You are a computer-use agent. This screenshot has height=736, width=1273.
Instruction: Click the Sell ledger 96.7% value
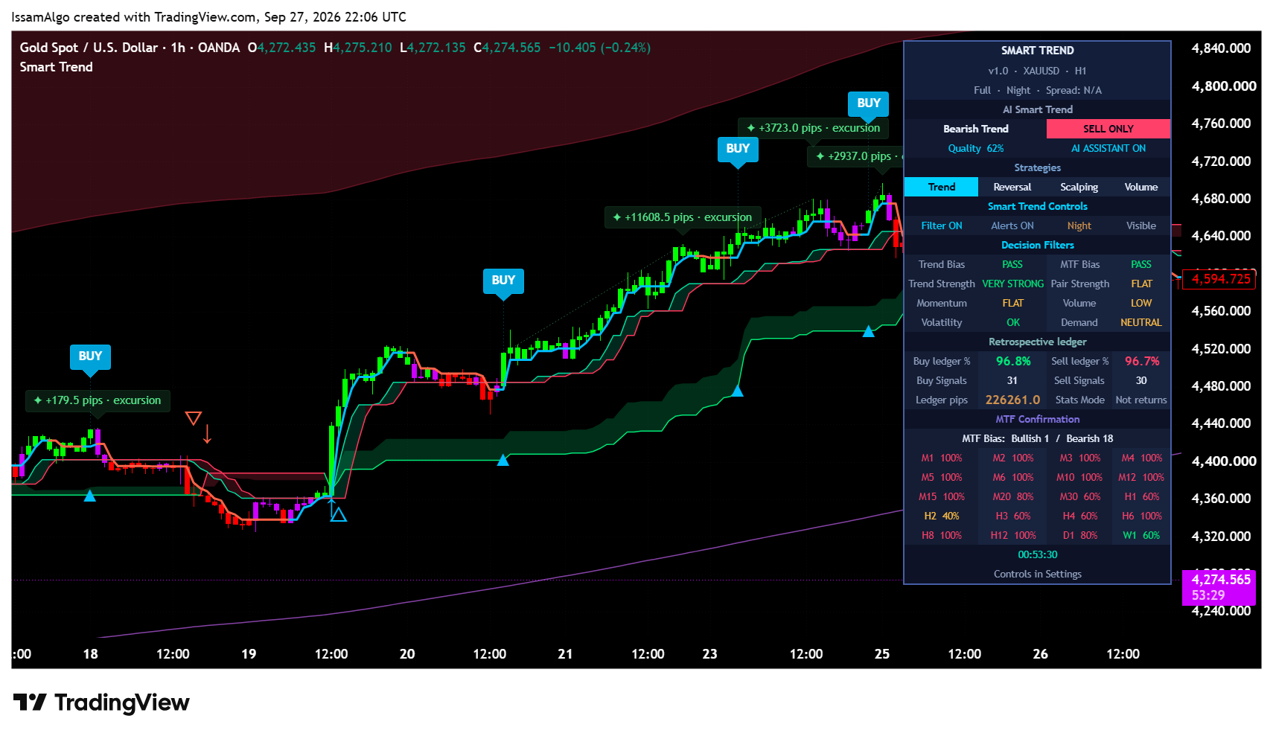[x=1140, y=361]
